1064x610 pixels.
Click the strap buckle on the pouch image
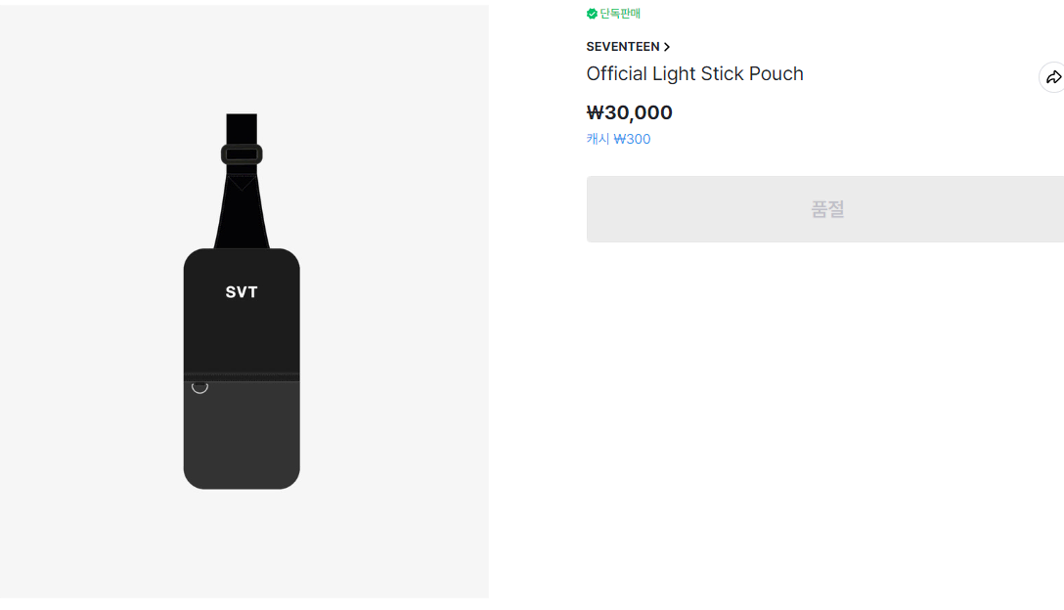tap(242, 153)
